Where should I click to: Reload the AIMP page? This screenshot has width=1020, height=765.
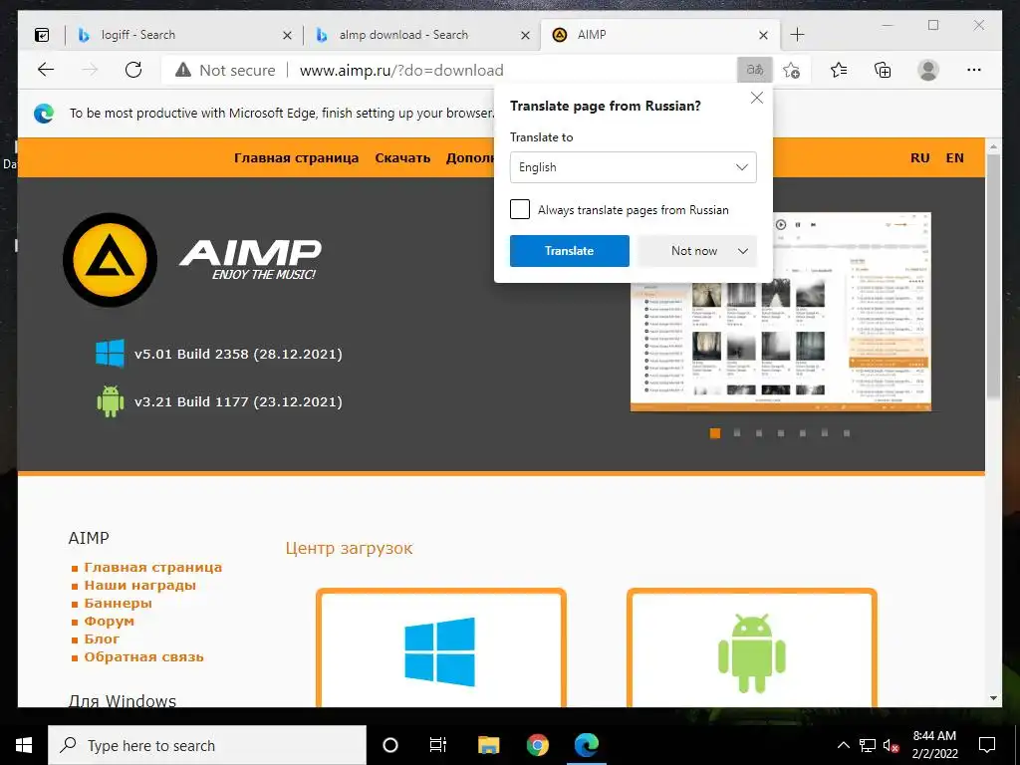133,70
